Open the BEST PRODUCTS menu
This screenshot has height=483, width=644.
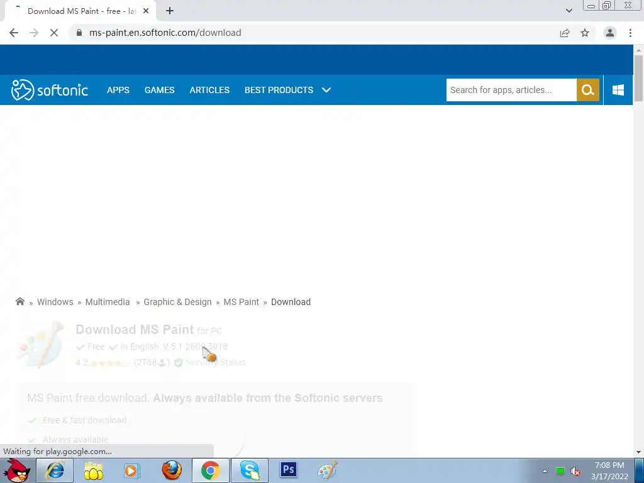pyautogui.click(x=279, y=90)
